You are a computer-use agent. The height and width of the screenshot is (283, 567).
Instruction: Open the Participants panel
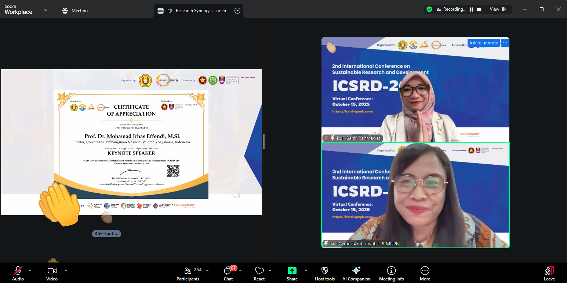(188, 273)
